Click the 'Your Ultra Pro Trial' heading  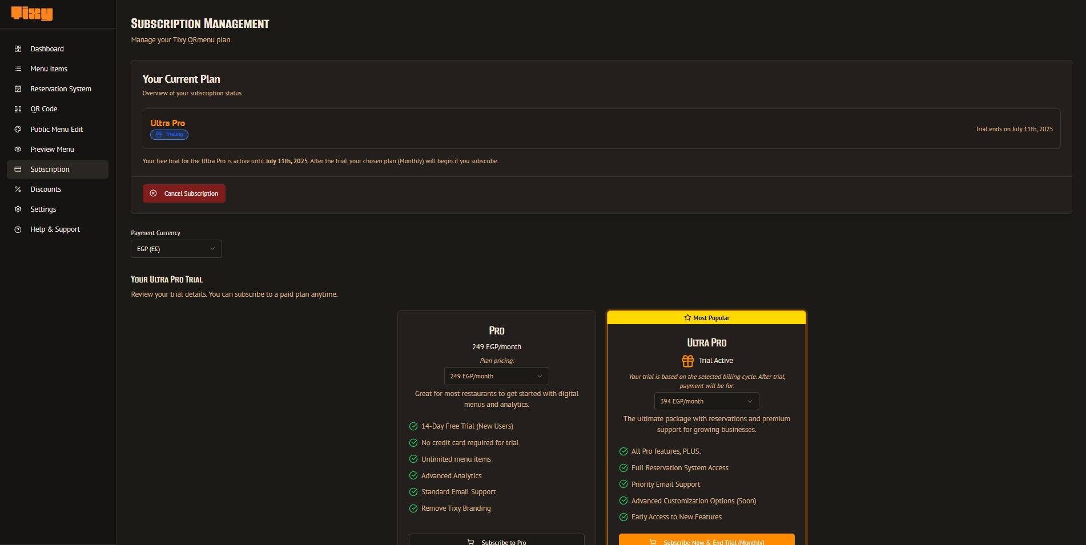pyautogui.click(x=167, y=280)
